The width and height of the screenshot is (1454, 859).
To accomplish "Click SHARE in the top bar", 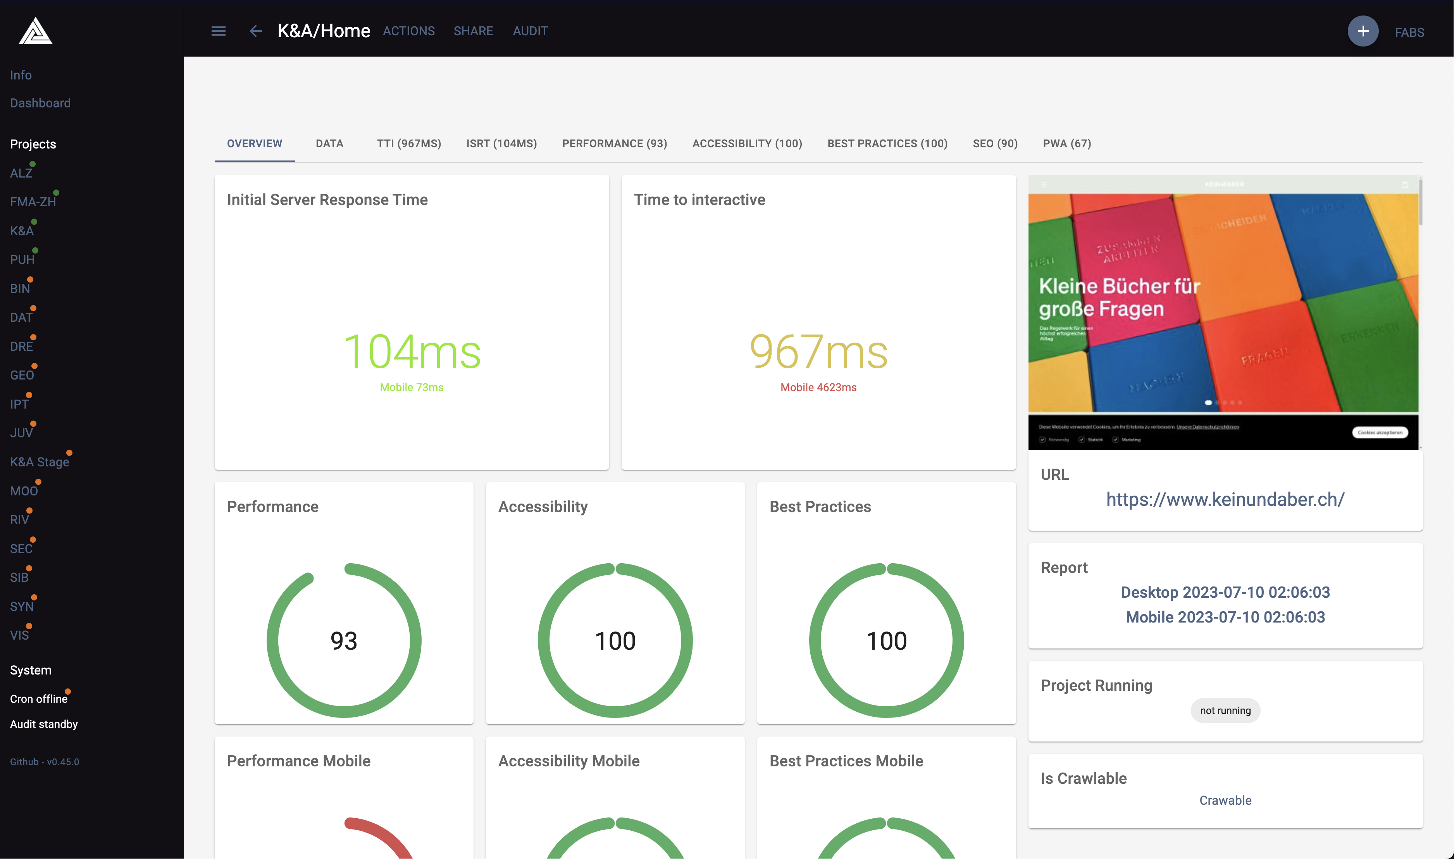I will click(473, 31).
